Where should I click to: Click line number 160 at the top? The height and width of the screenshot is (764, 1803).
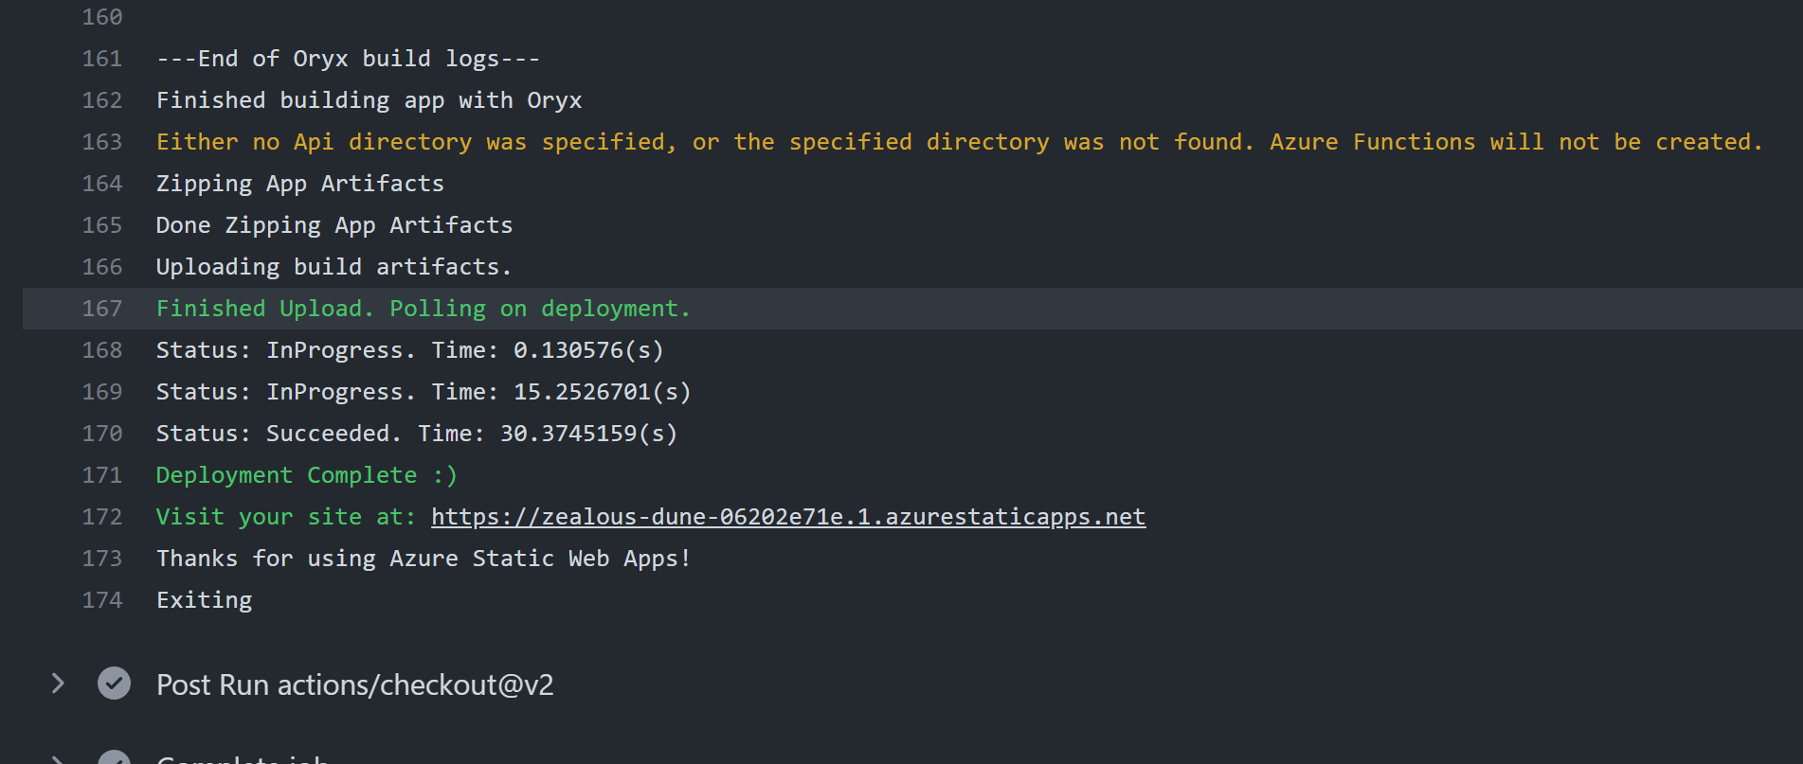pyautogui.click(x=100, y=16)
